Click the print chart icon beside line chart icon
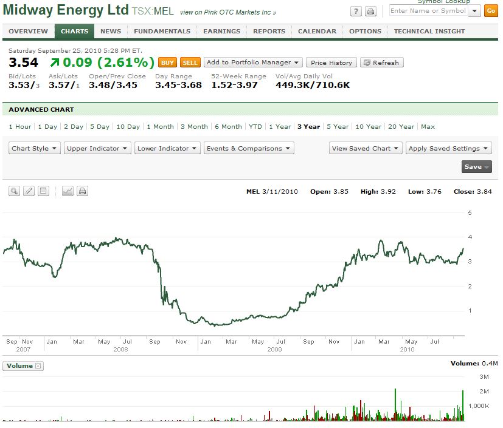 tap(82, 191)
